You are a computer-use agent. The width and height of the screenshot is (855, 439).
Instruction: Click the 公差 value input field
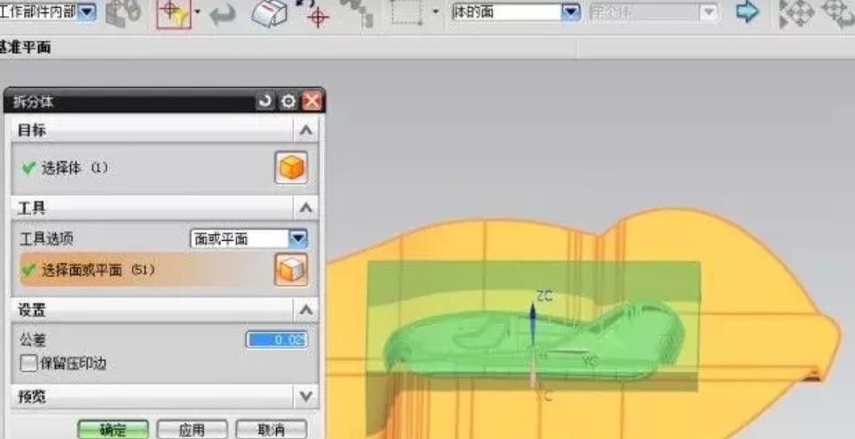[276, 340]
